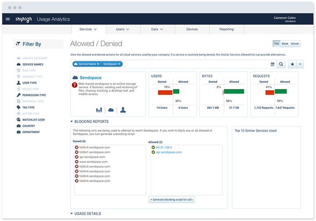Screen dimensions: 316x221
Task: Click the bar chart icon in Sendspace card
Action: tap(99, 110)
